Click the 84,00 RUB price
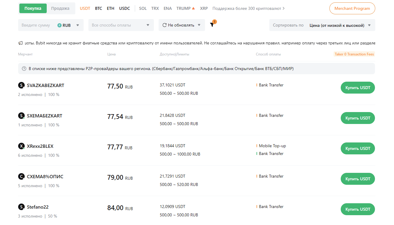Viewport: 394px width, 225px height. (x=120, y=208)
